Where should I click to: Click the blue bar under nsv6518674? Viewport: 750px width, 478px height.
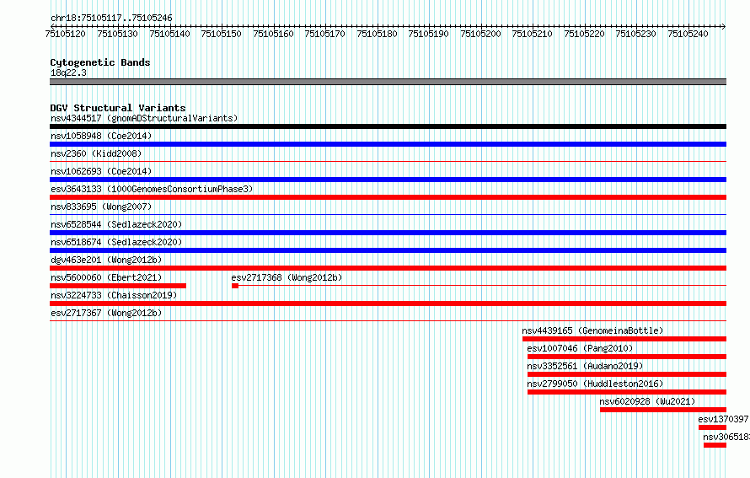388,250
